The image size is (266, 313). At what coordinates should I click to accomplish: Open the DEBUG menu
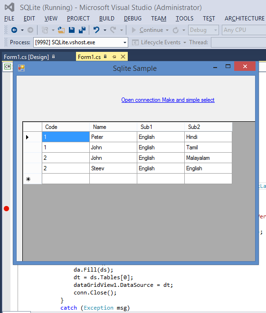click(133, 19)
